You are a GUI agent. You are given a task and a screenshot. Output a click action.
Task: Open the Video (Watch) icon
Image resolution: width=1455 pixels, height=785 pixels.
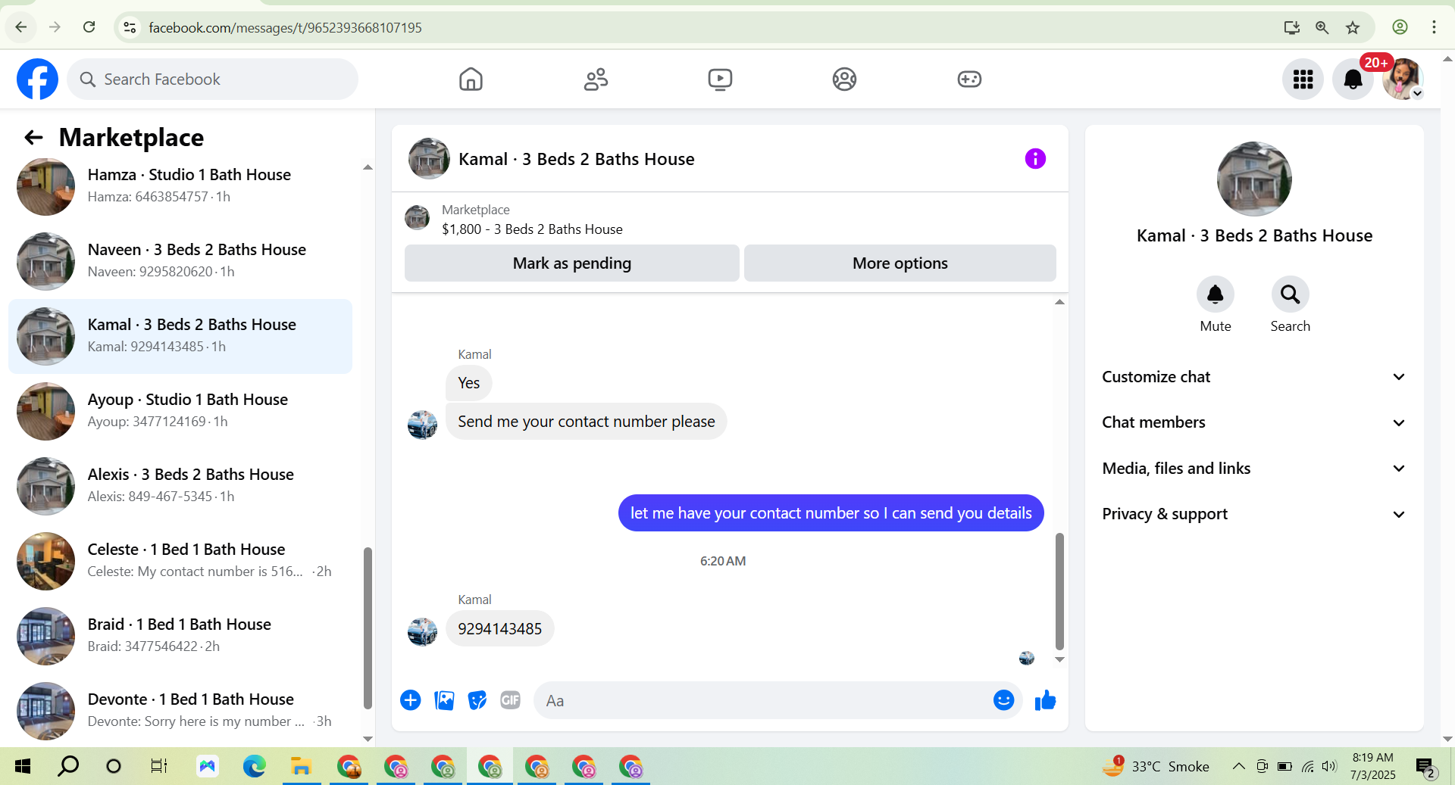point(720,79)
